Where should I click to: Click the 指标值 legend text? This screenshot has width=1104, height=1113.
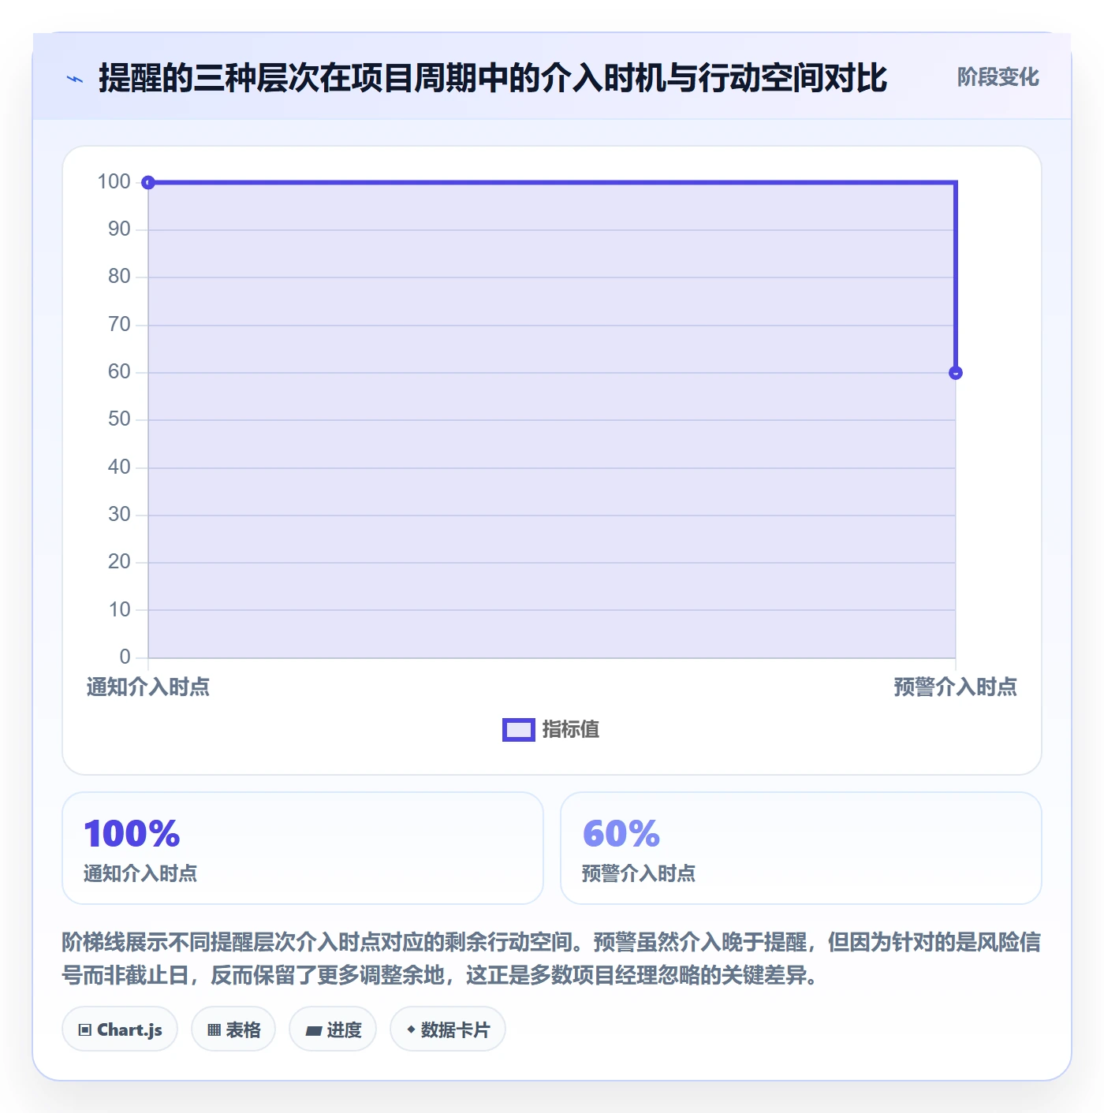(x=571, y=730)
